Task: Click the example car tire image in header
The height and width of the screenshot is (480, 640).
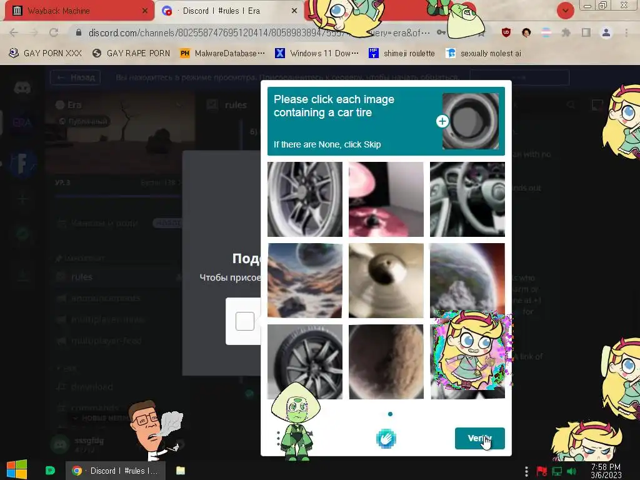Action: pos(471,121)
